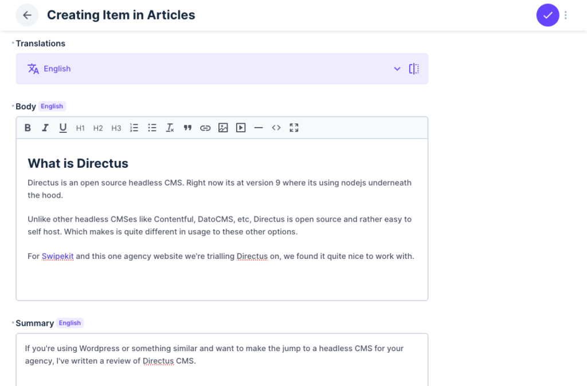Toggle italic formatting in editor toolbar
This screenshot has height=386, width=587.
click(x=45, y=128)
